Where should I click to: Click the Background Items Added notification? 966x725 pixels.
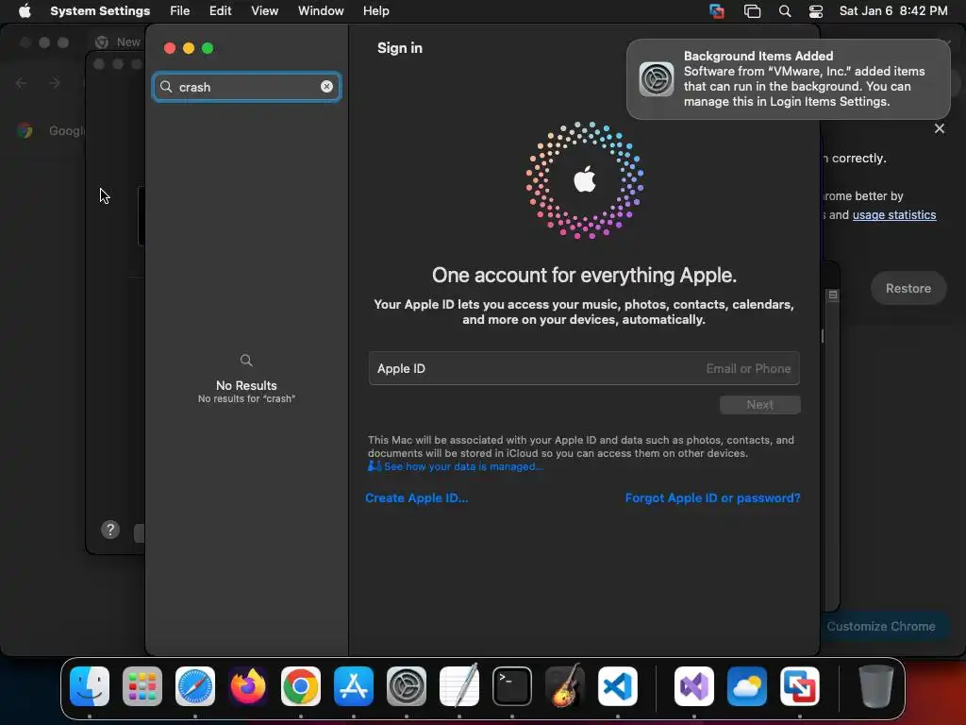tap(789, 79)
